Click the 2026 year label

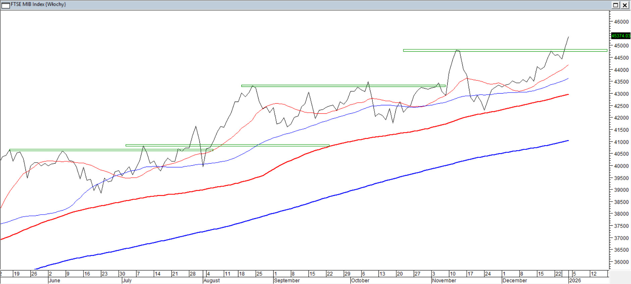pyautogui.click(x=575, y=280)
